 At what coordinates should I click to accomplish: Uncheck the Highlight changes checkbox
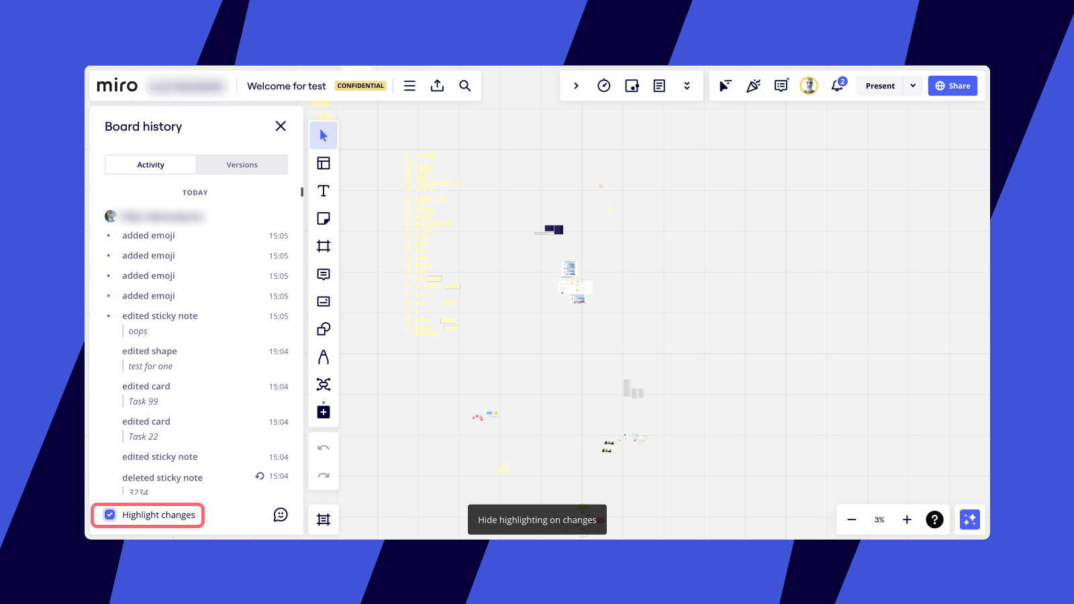coord(110,515)
